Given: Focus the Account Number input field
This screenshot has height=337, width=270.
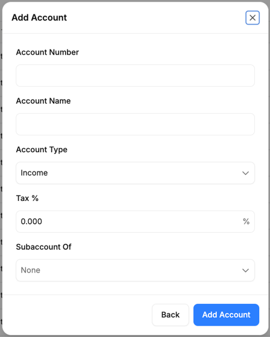Looking at the screenshot, I should [135, 76].
